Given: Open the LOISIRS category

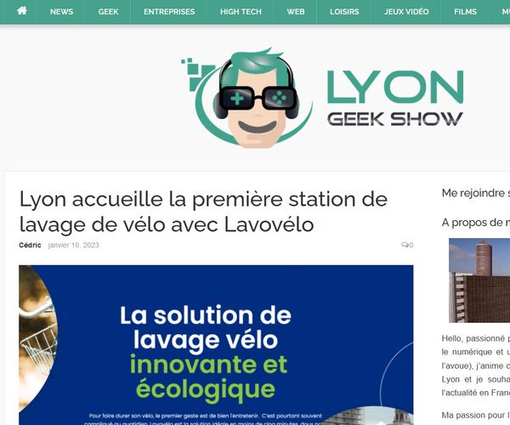Looking at the screenshot, I should point(344,12).
